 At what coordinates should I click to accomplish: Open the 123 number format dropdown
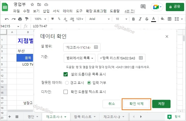(x=80, y=19)
